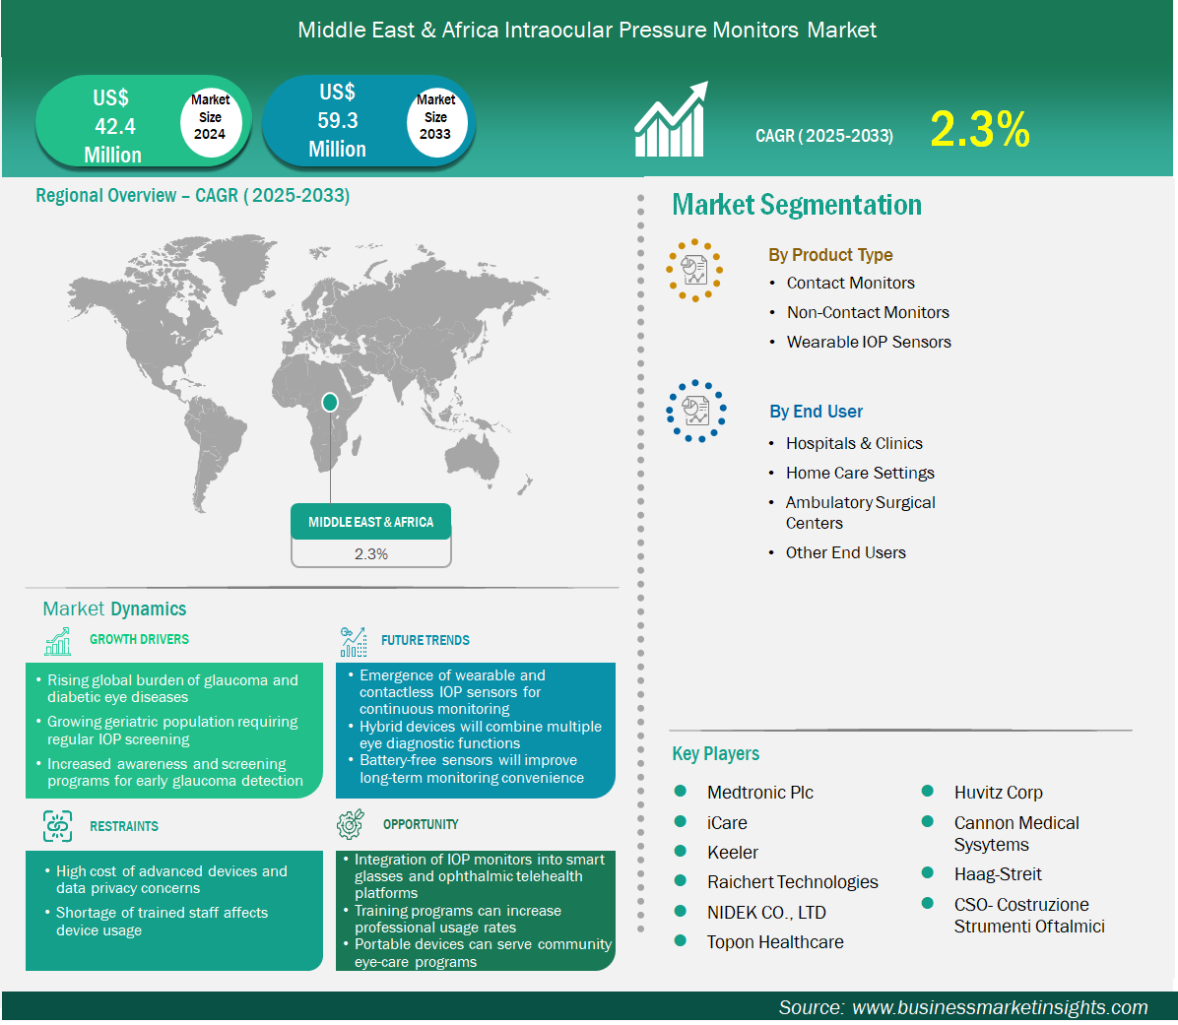Image resolution: width=1178 pixels, height=1025 pixels.
Task: Select the Market Size 2033 white badge
Action: click(435, 117)
